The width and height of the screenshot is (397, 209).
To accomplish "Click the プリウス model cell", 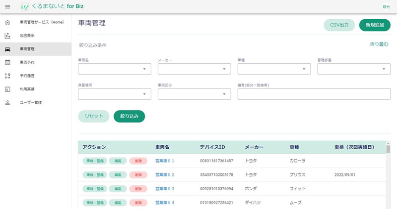I will [x=297, y=175].
